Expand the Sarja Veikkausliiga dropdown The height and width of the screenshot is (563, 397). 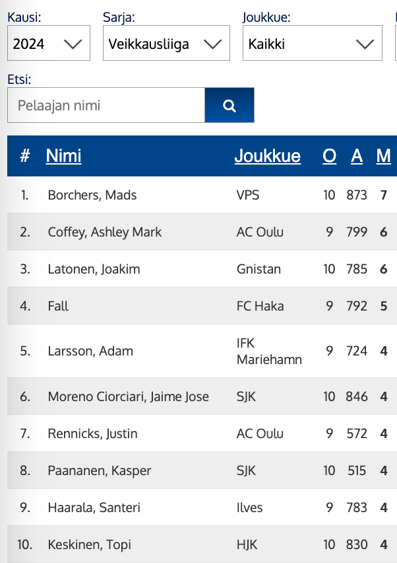point(166,44)
